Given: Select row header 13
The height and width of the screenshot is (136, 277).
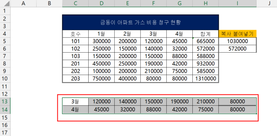Looking at the screenshot, I should (5, 101).
